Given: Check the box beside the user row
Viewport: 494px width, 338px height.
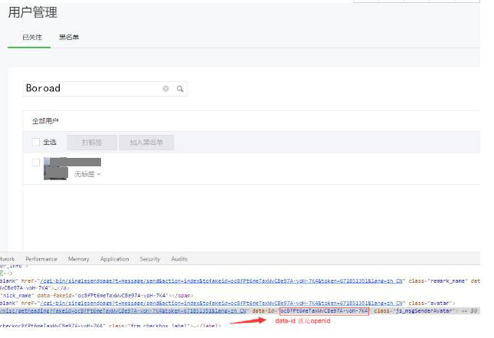Looking at the screenshot, I should click(36, 162).
